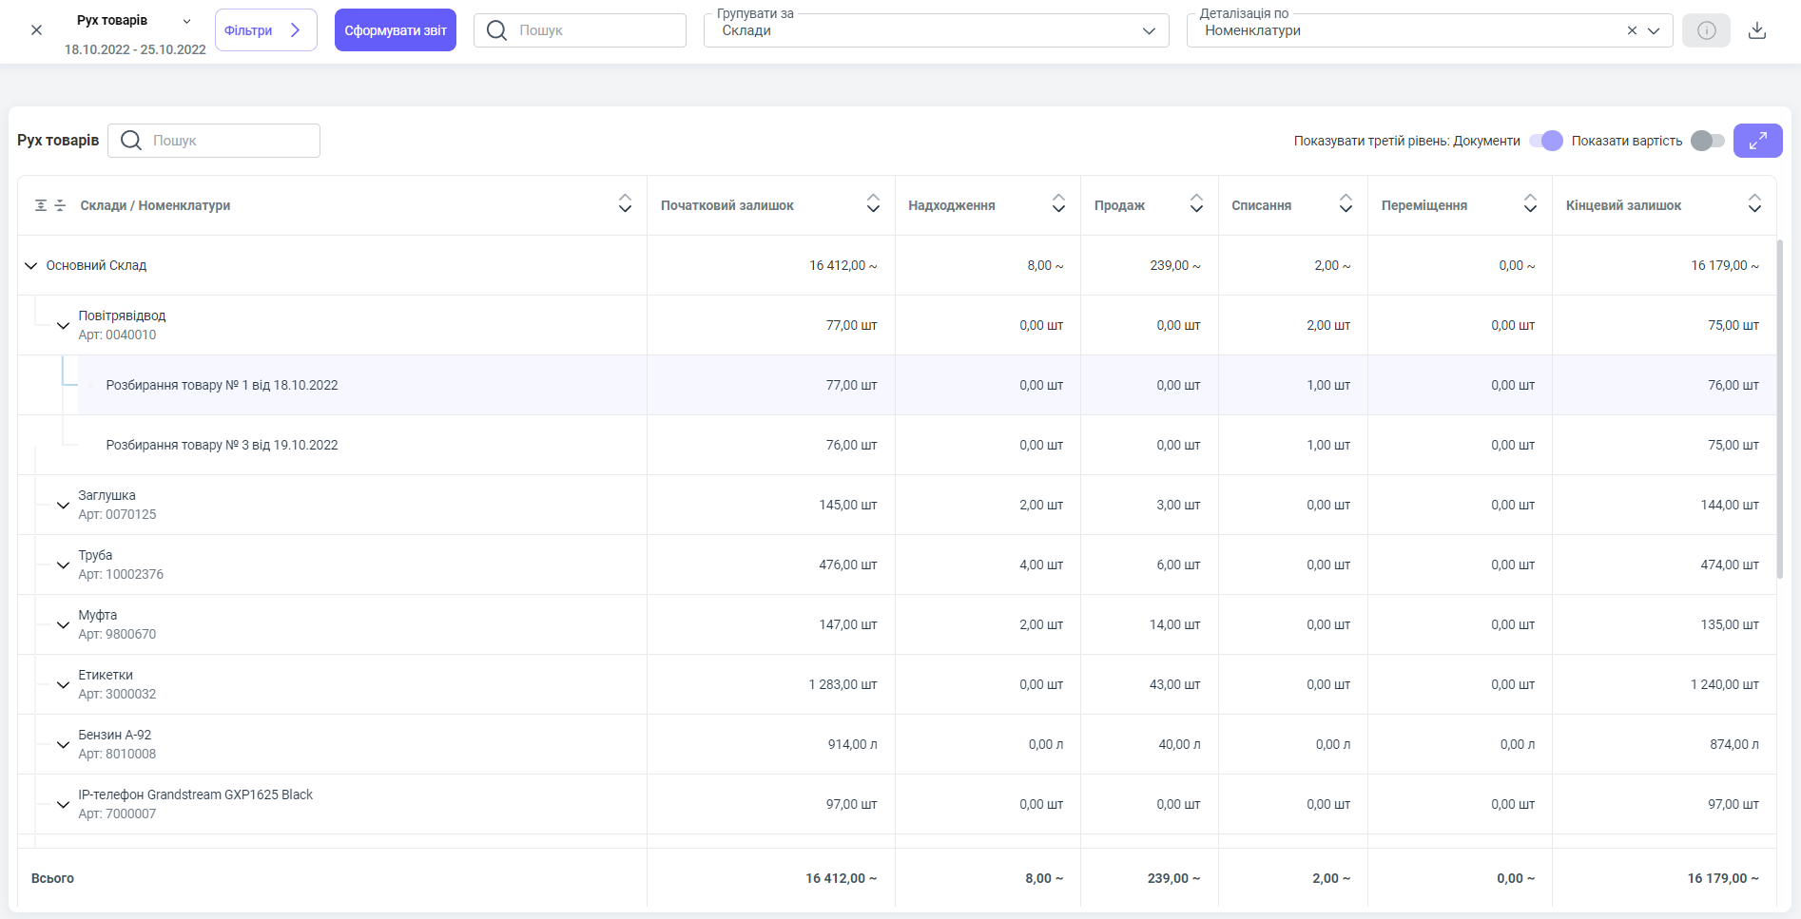Image resolution: width=1801 pixels, height=919 pixels.
Task: Click the info icon button
Action: pos(1706,30)
